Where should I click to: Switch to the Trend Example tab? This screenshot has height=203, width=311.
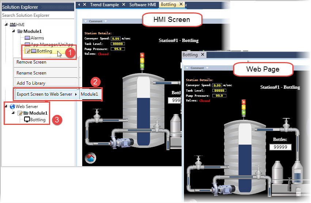point(105,4)
